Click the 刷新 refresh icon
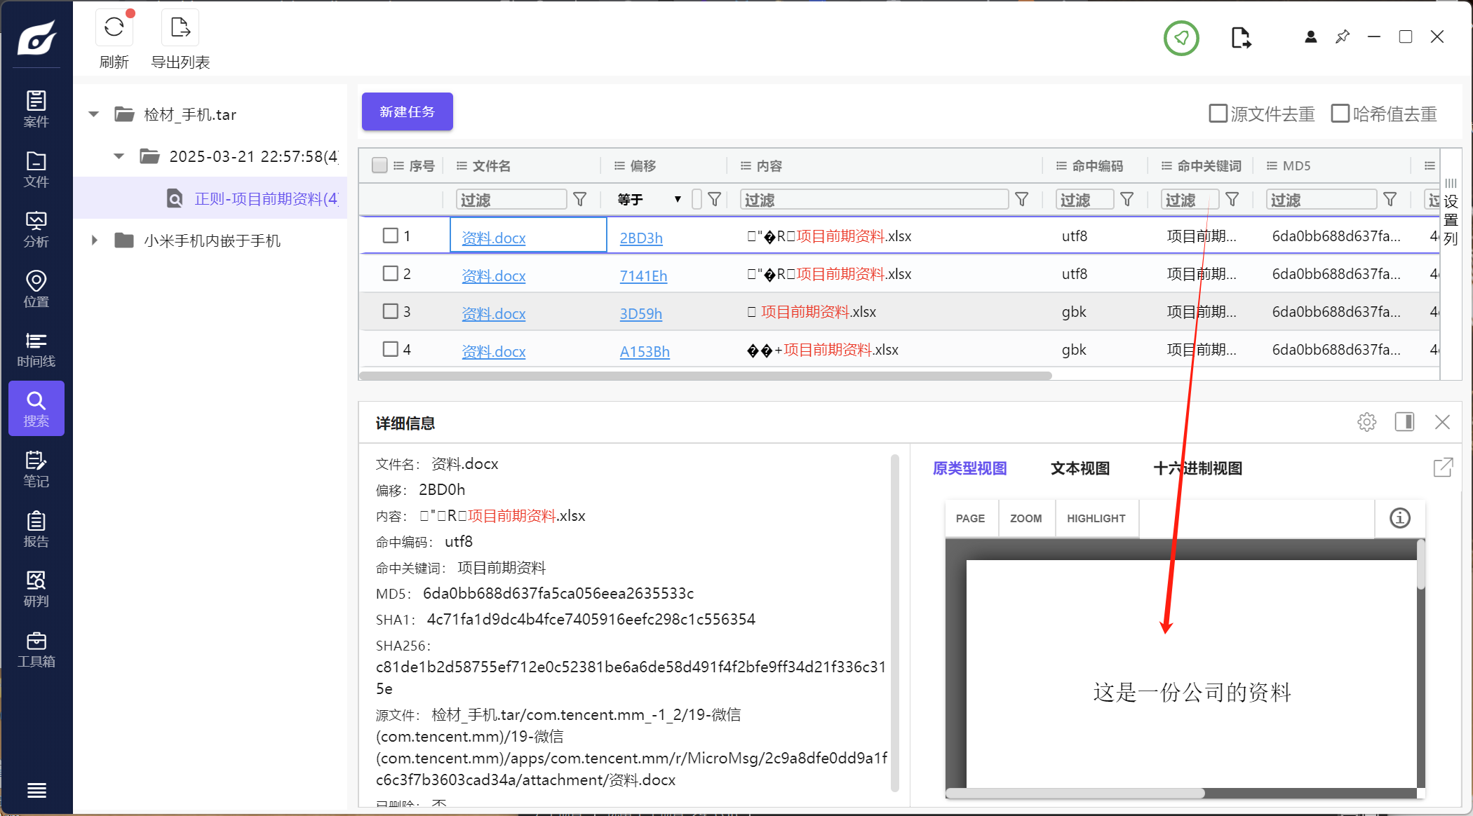 tap(114, 28)
